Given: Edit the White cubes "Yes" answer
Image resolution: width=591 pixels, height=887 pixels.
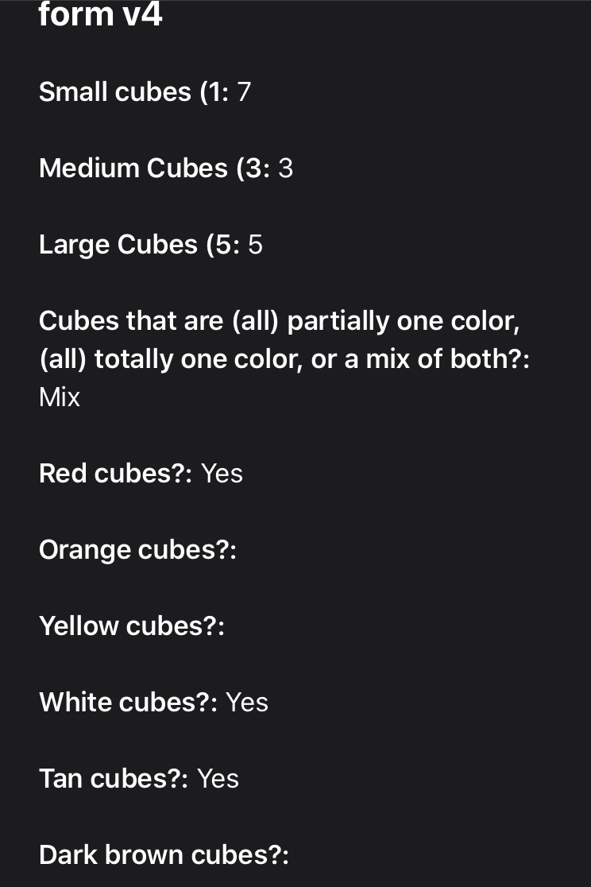Looking at the screenshot, I should (247, 703).
